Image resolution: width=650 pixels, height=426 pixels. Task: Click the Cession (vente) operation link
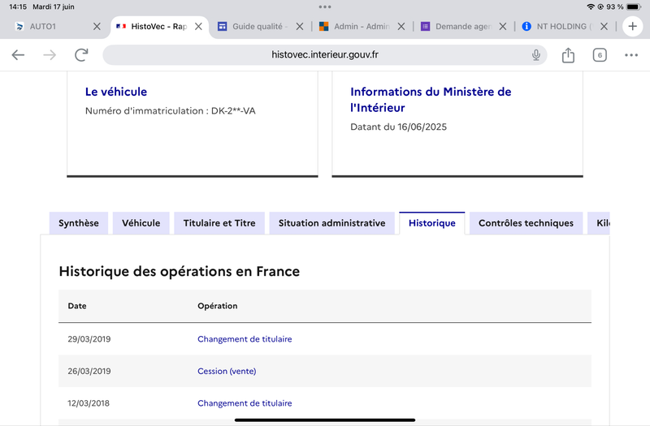click(x=227, y=371)
